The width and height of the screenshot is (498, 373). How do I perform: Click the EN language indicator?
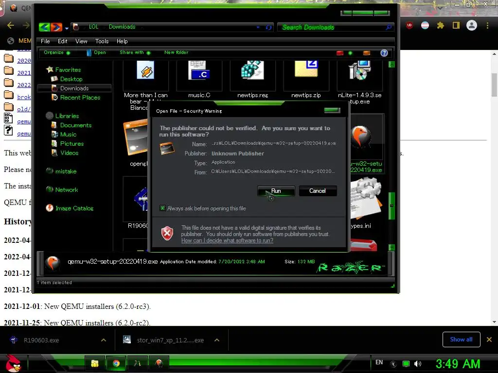point(379,362)
